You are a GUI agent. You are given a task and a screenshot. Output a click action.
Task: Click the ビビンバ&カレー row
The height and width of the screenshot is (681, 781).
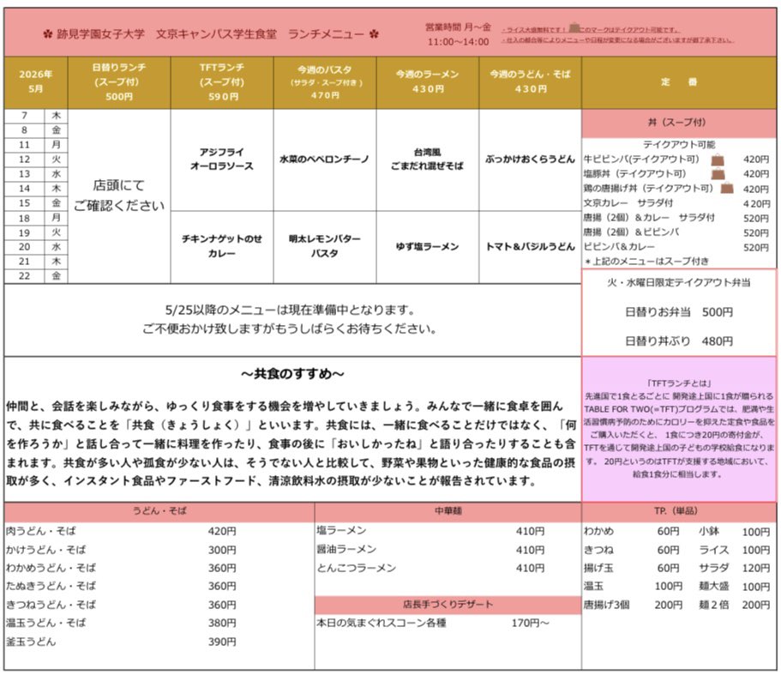click(x=677, y=247)
